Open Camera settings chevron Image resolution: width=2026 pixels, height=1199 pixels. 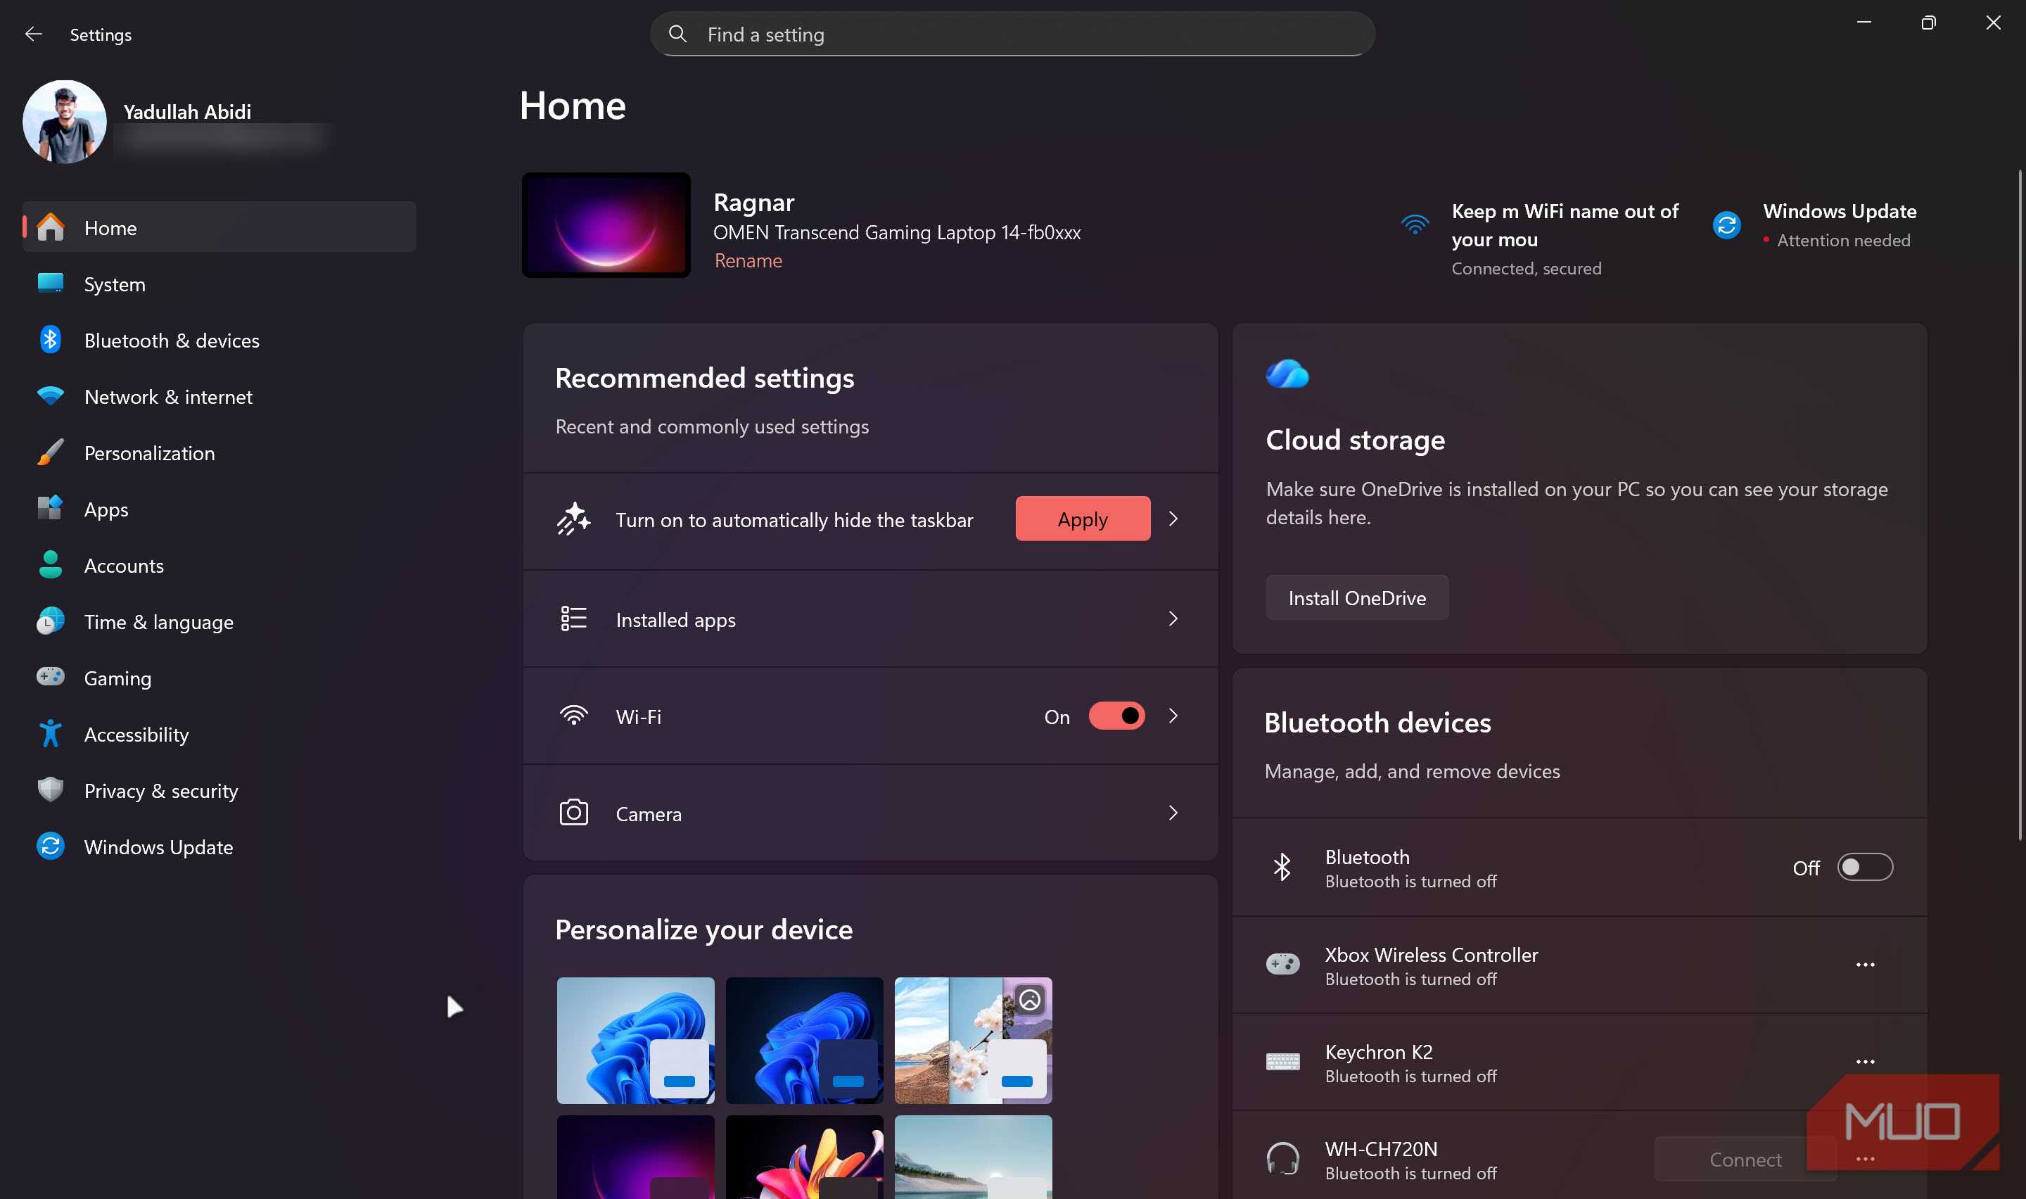[x=1173, y=813]
